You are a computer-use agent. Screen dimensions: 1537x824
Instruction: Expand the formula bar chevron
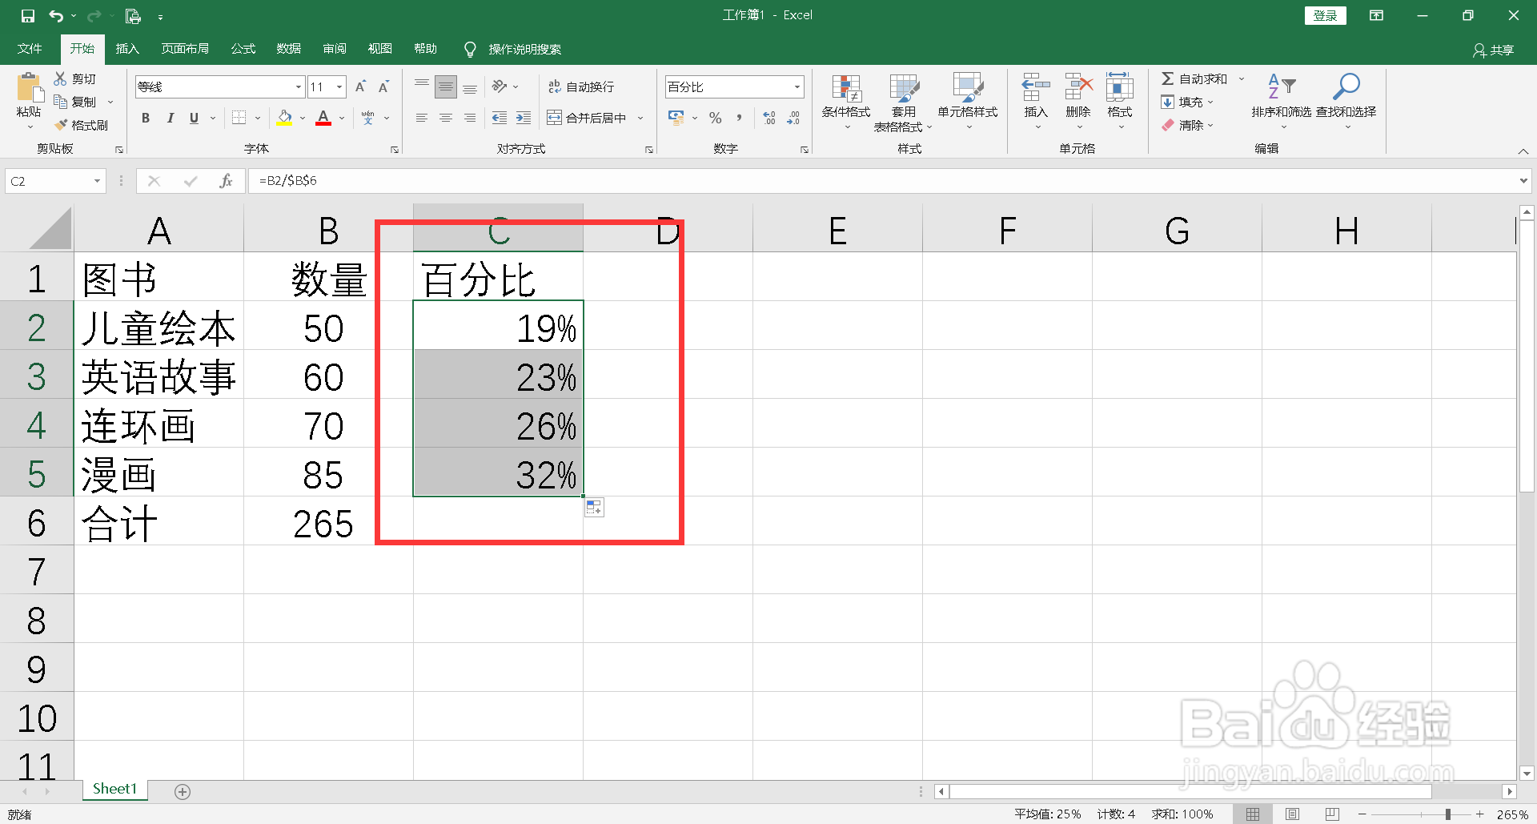click(x=1523, y=181)
